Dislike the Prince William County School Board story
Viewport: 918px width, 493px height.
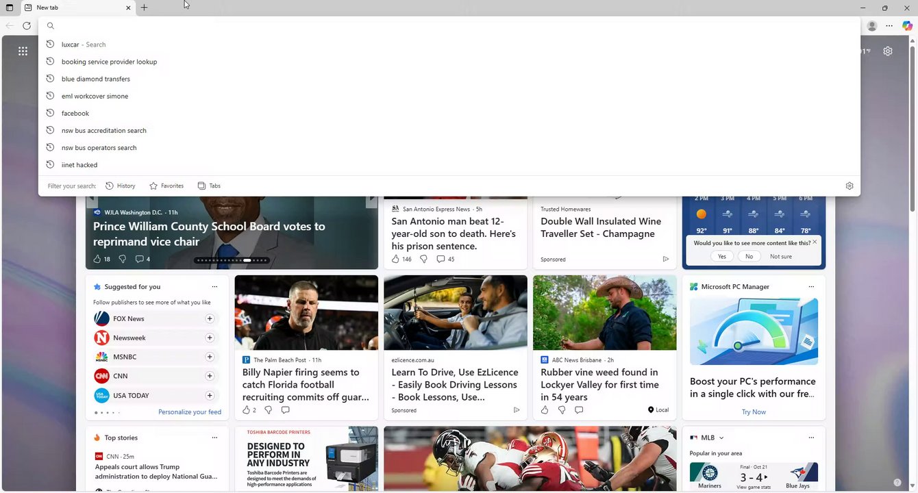[x=123, y=259]
